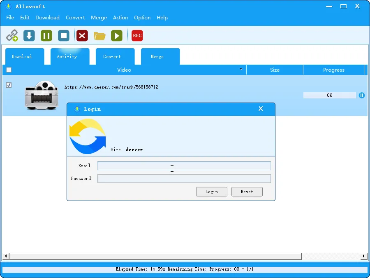Toggle the select-all checkbox in the header
Screen dimensions: 370x278
[x=9, y=70]
